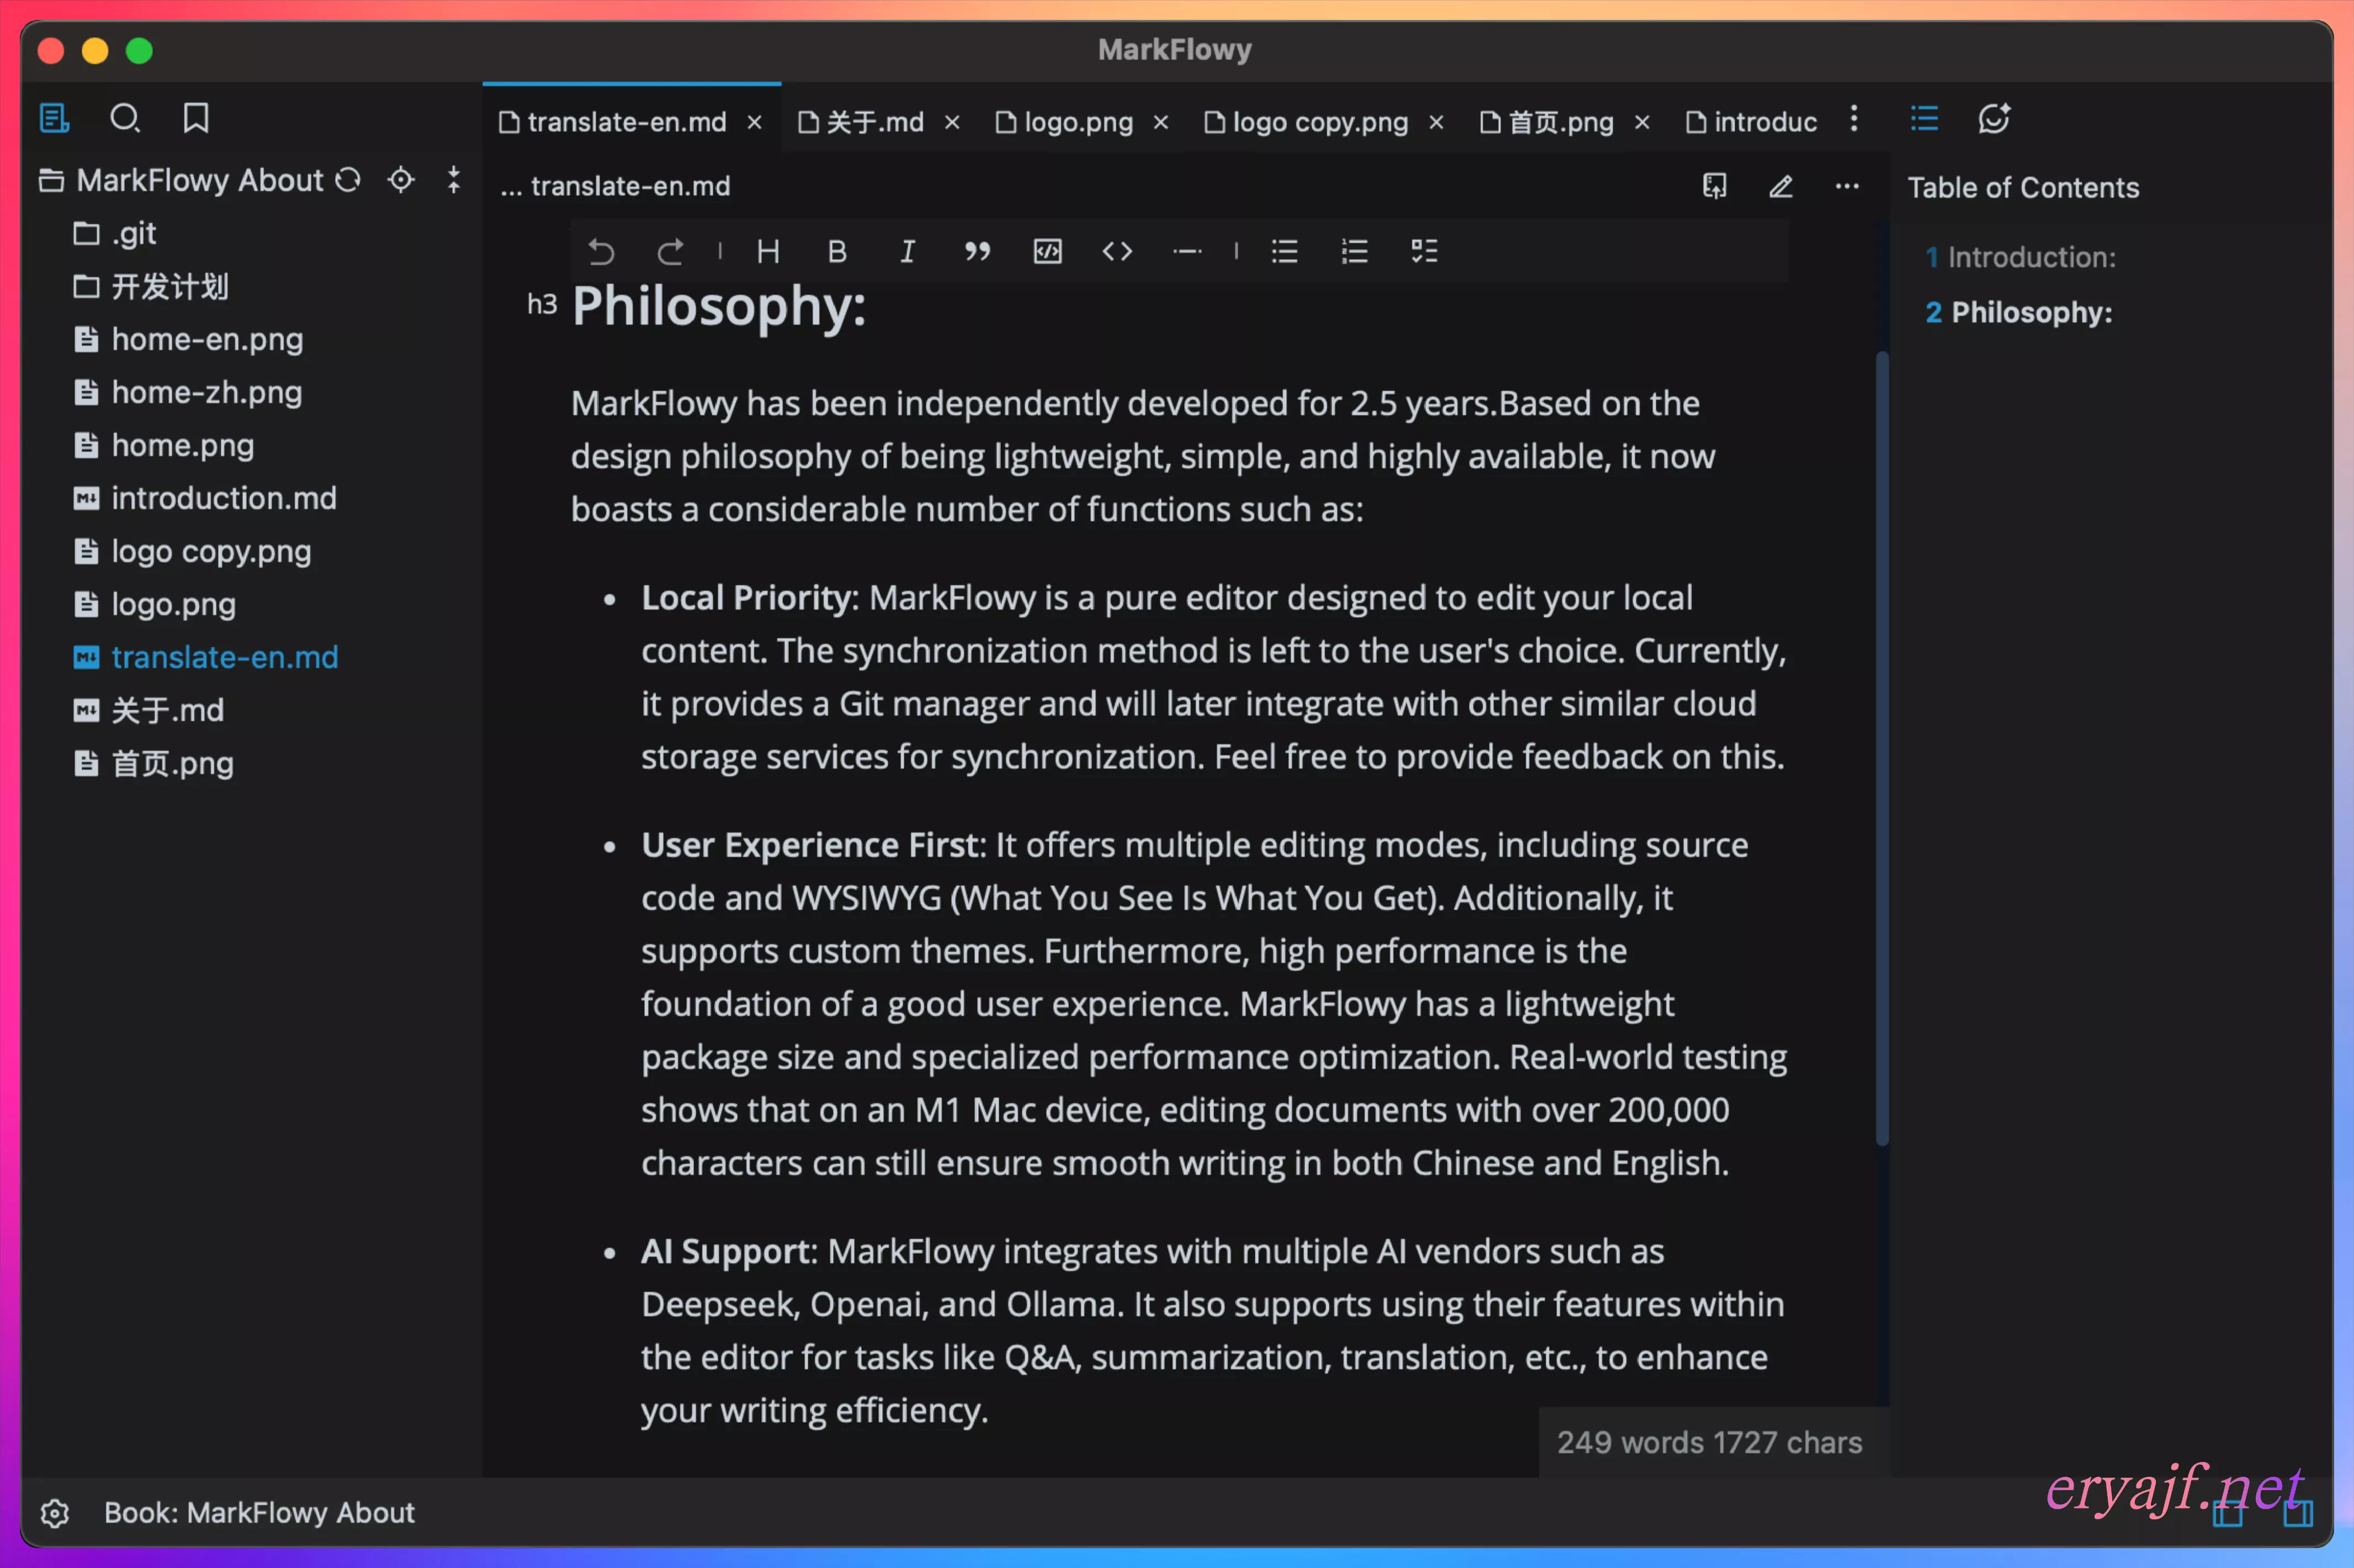
Task: Click the editor vertical scrollbar
Action: pyautogui.click(x=1882, y=748)
